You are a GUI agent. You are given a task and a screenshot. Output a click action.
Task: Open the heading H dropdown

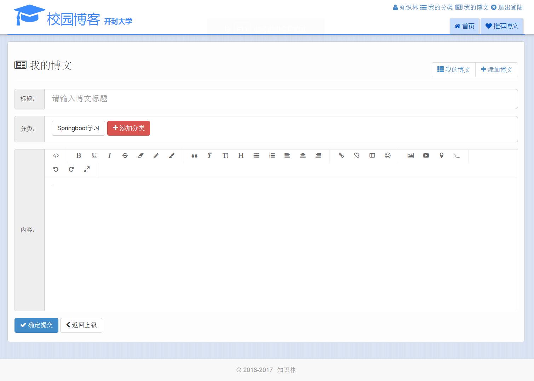tap(241, 155)
